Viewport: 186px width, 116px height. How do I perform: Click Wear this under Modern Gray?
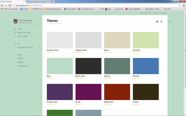[x=50, y=52]
